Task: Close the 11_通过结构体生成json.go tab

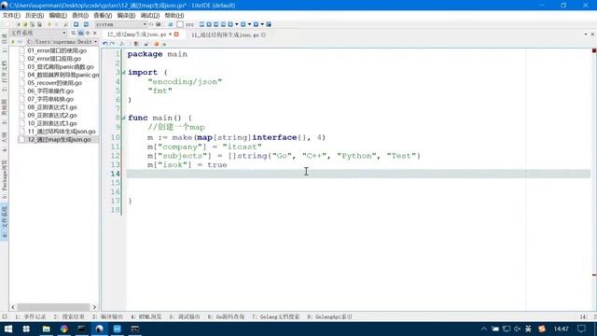Action: 263,35
